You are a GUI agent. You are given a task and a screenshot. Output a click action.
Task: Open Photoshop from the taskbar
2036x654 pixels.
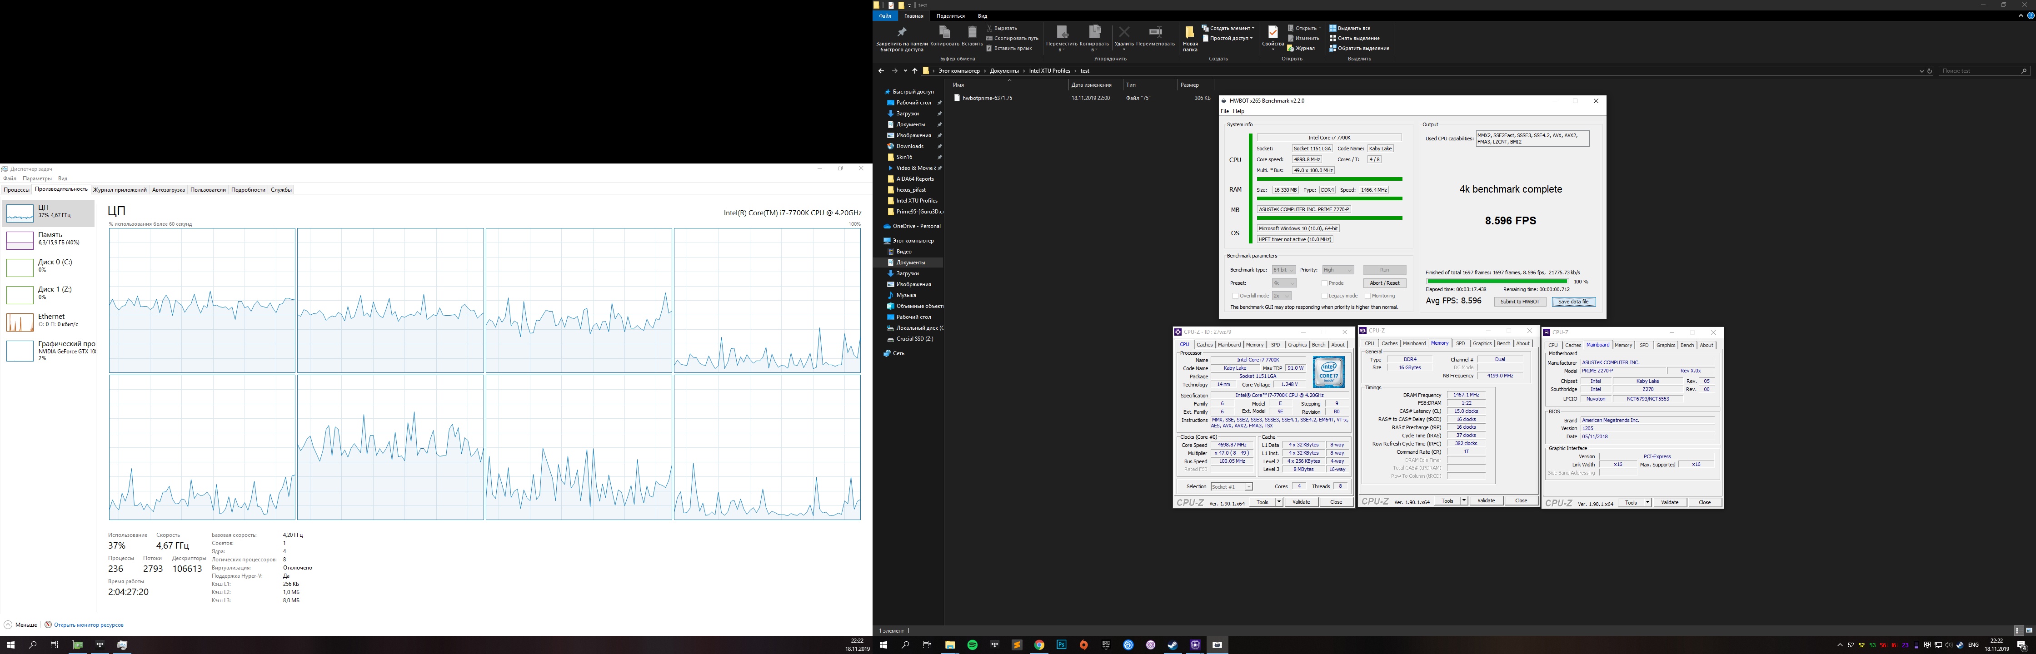(x=1062, y=645)
